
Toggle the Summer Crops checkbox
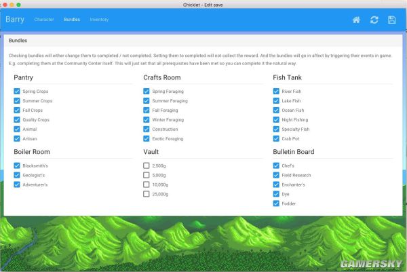[17, 100]
